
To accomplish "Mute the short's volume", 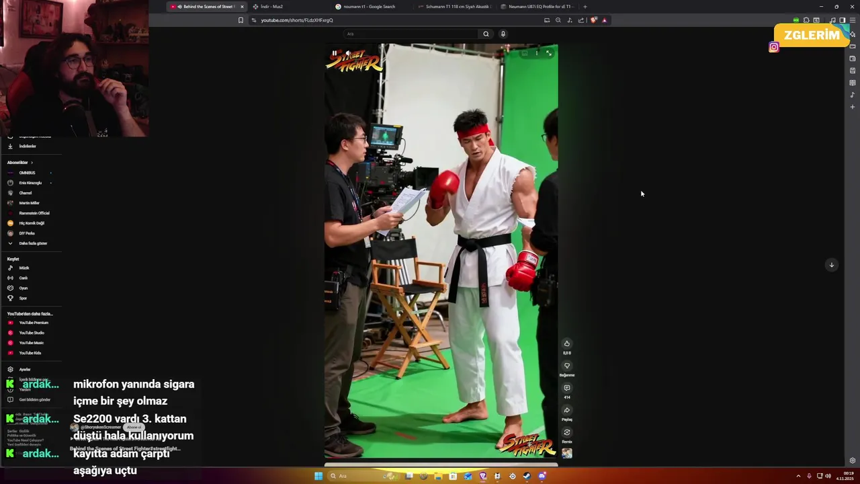I will [347, 53].
